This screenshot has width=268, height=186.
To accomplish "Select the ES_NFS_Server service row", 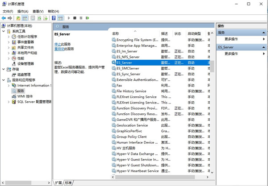I will 128,57.
